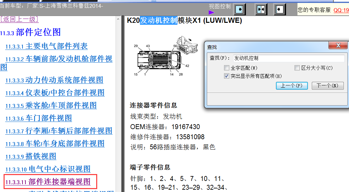
Task: Click the 您的专职客服 label
Action: 314,10
